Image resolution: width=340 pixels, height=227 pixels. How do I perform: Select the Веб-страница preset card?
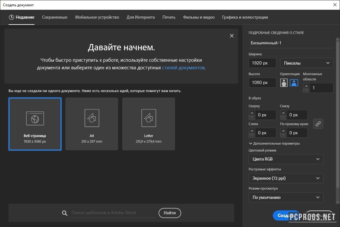coord(35,124)
